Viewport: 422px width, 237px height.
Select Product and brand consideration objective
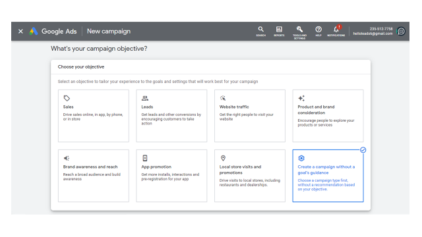pyautogui.click(x=328, y=116)
